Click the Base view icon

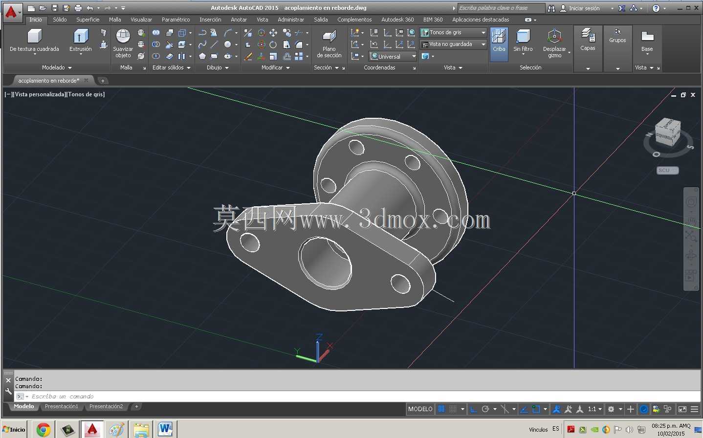(x=647, y=37)
